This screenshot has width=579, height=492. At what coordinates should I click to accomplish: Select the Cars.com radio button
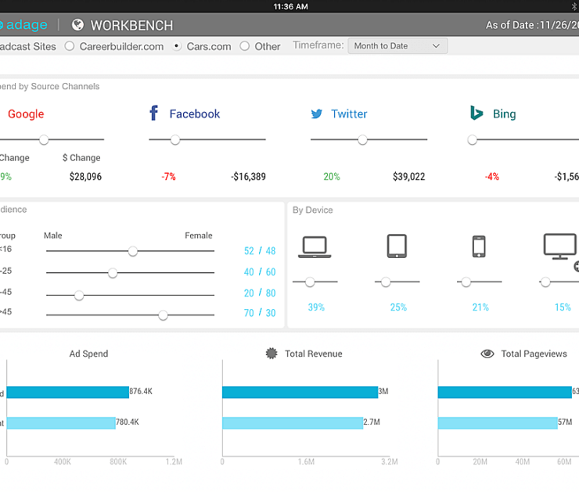coord(177,46)
